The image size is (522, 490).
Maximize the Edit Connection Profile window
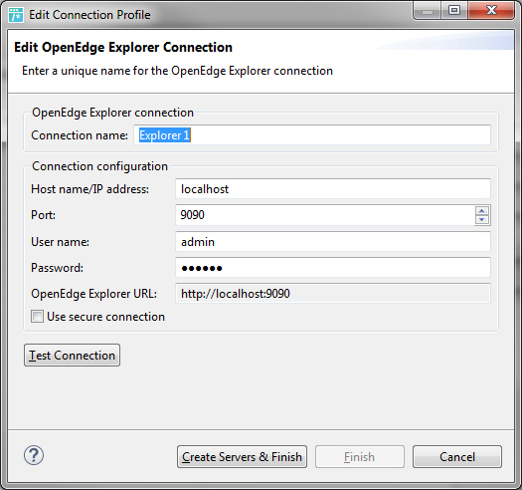[454, 11]
